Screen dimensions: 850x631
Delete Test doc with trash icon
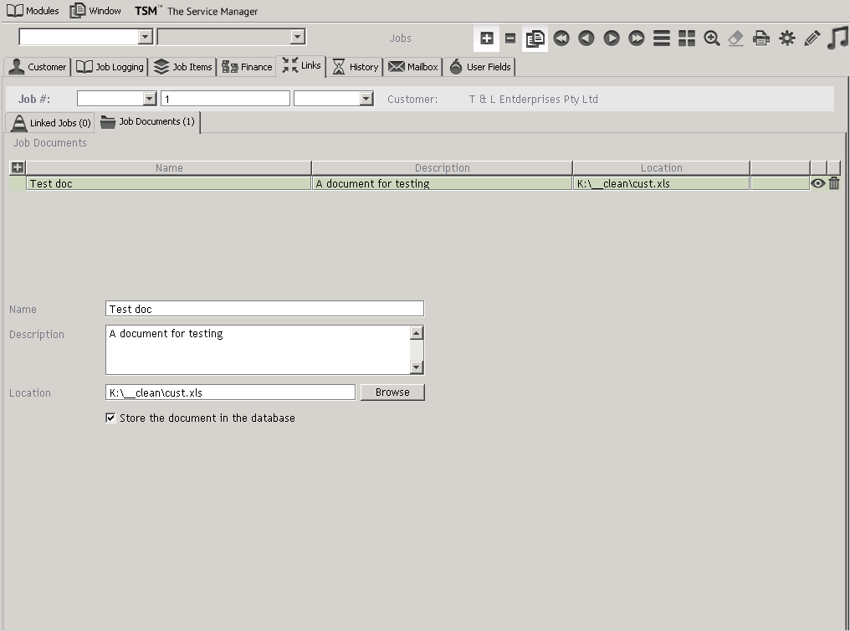click(834, 183)
